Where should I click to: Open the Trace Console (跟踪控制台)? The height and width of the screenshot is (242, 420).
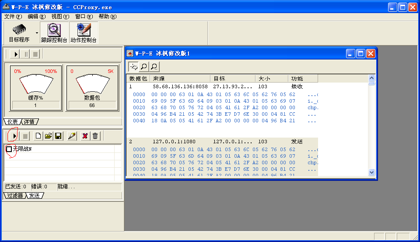tap(54, 33)
